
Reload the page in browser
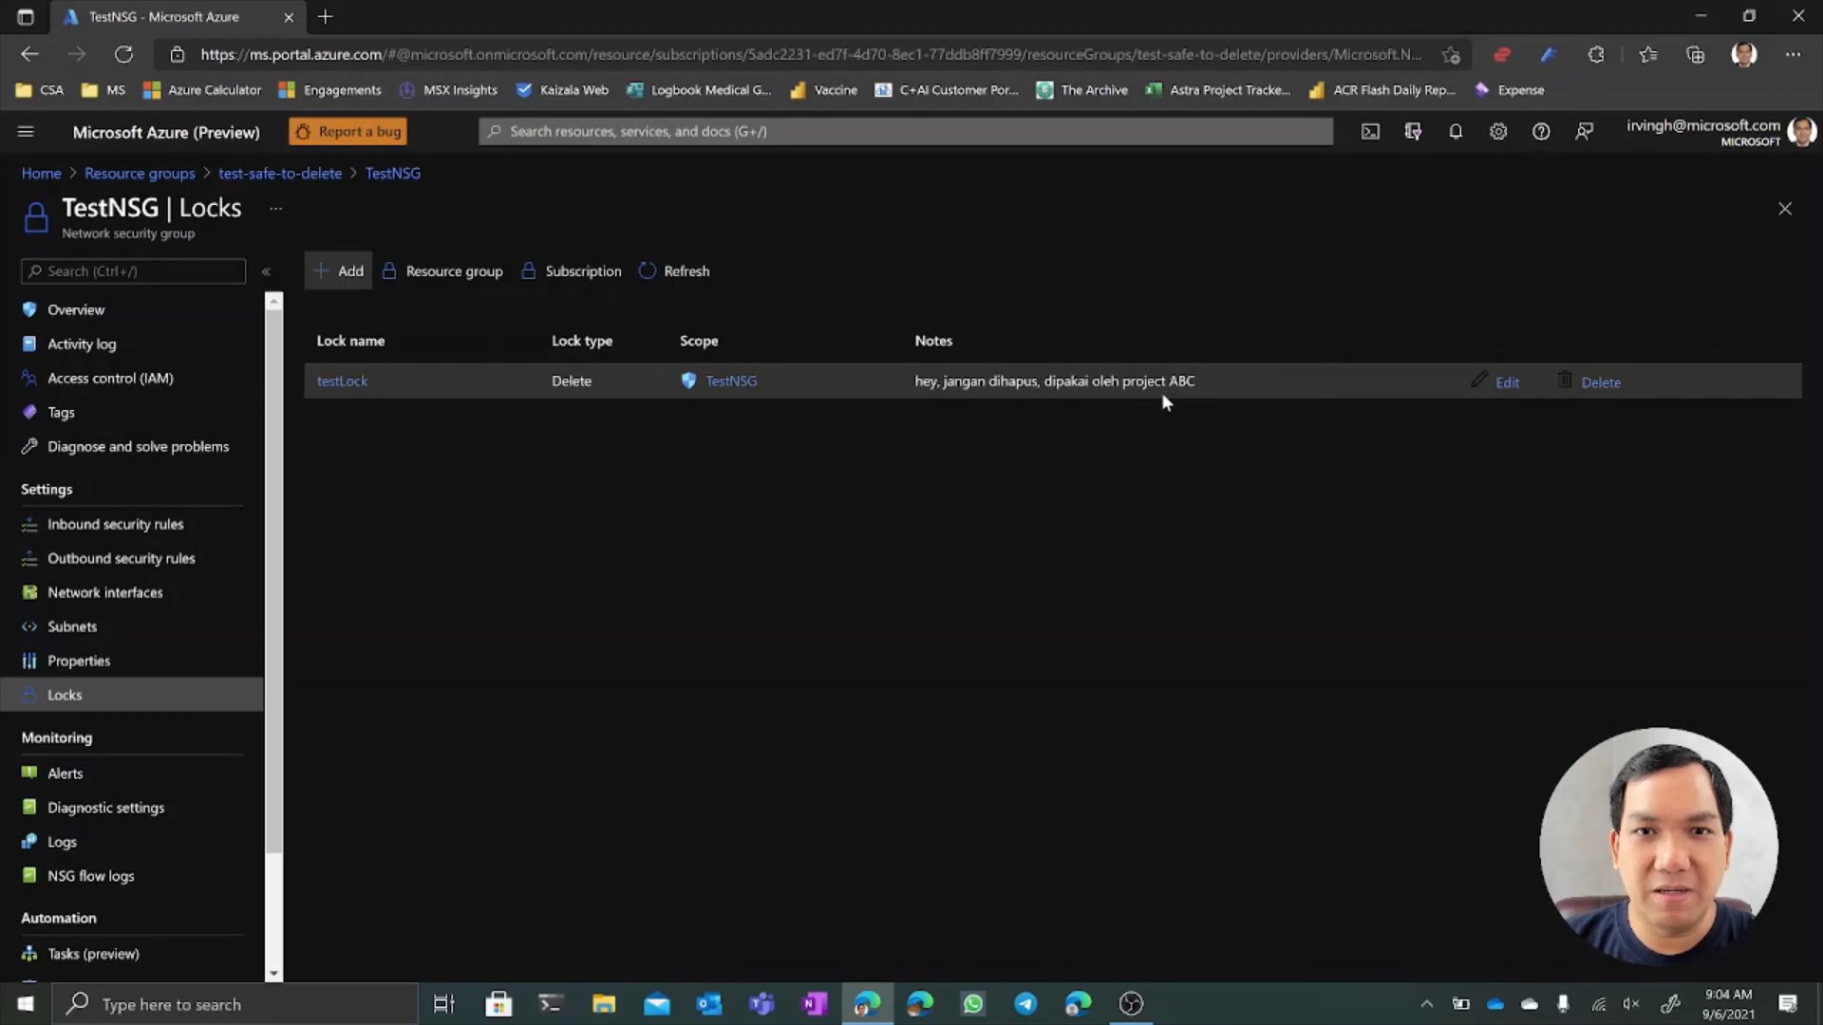pos(123,54)
